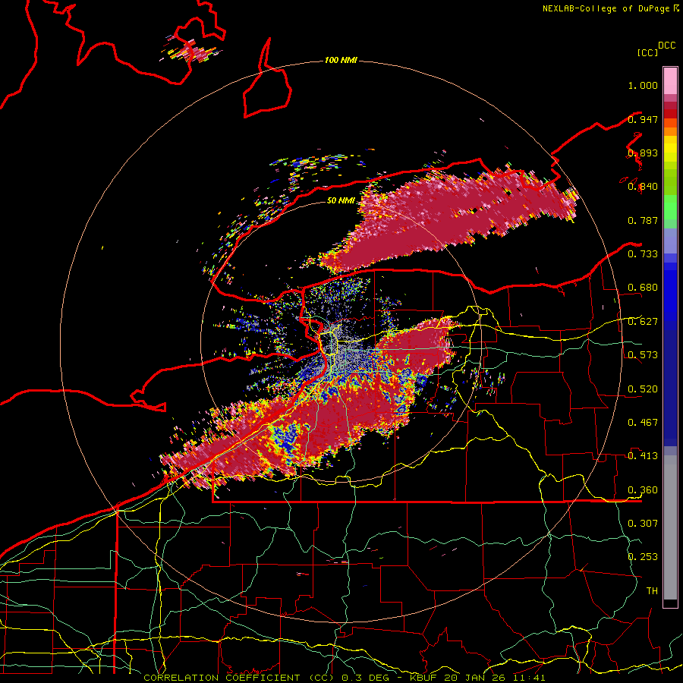Click the 0.467 scale value

[643, 423]
